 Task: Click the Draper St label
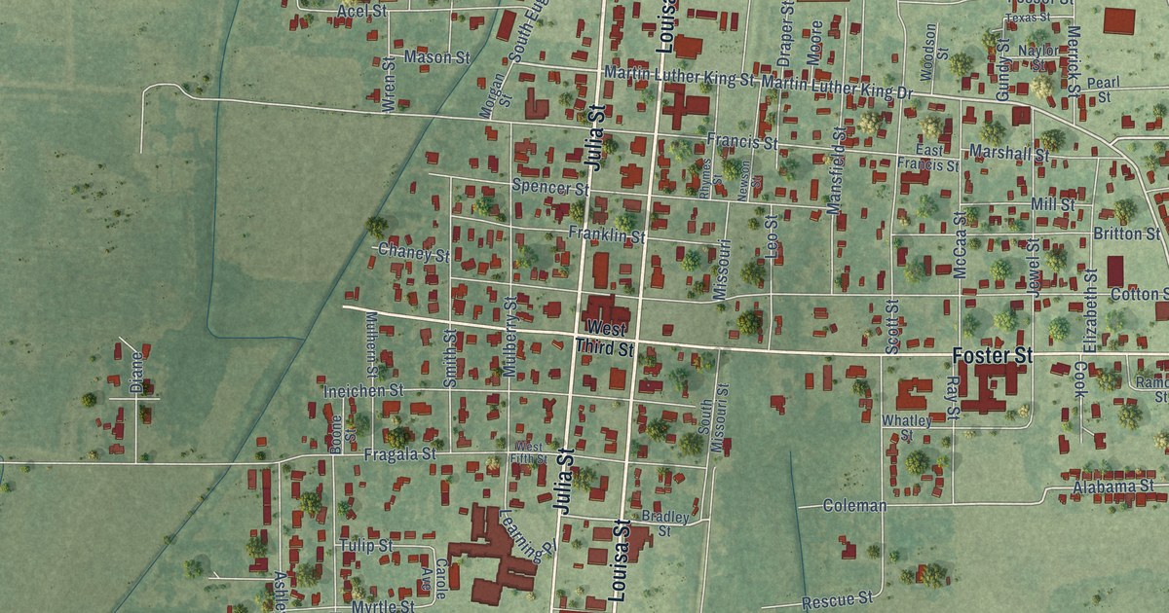(785, 32)
